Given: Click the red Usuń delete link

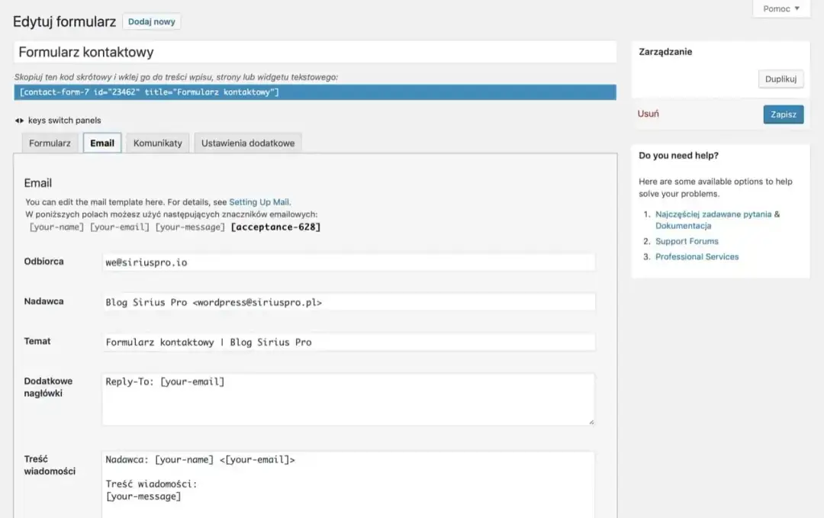Looking at the screenshot, I should 648,112.
